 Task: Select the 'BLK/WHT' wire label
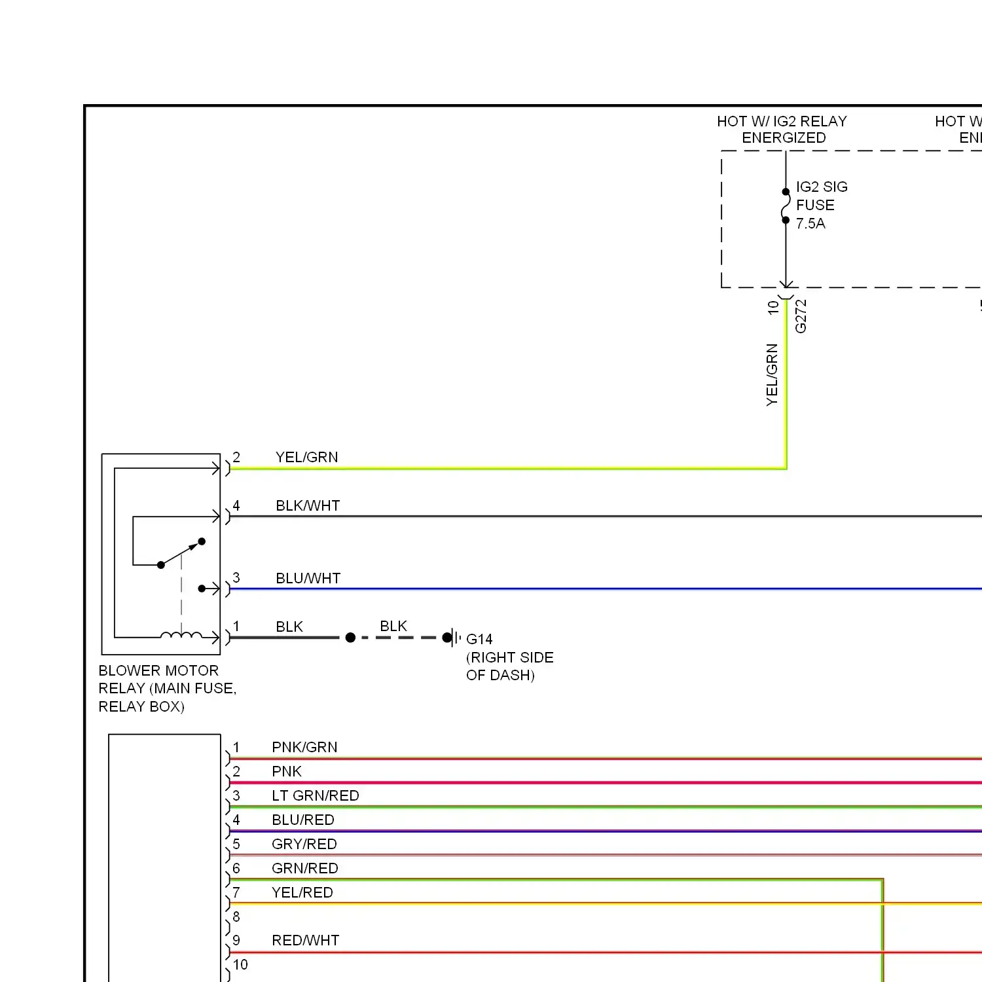pyautogui.click(x=308, y=505)
